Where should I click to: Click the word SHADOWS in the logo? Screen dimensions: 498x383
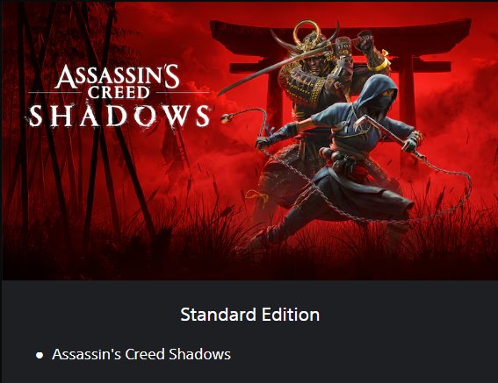(119, 117)
